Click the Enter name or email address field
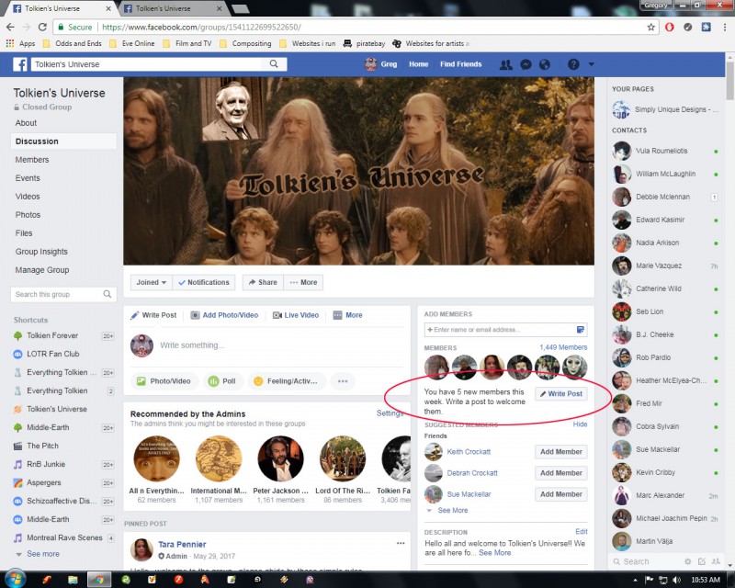This screenshot has width=735, height=588. (502, 330)
